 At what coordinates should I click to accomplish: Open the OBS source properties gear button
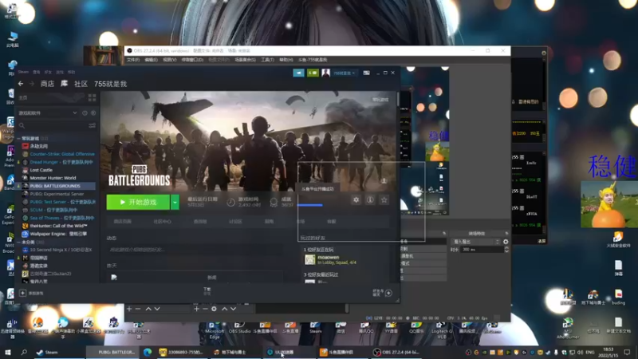tap(214, 309)
